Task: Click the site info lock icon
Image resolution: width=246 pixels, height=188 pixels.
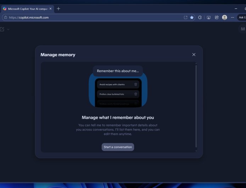Action: [x=6, y=17]
